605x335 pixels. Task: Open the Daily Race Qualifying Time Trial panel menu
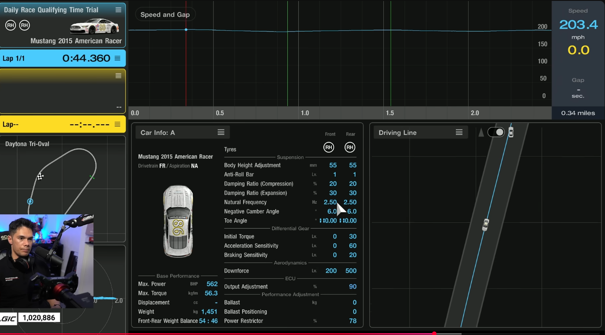[118, 10]
